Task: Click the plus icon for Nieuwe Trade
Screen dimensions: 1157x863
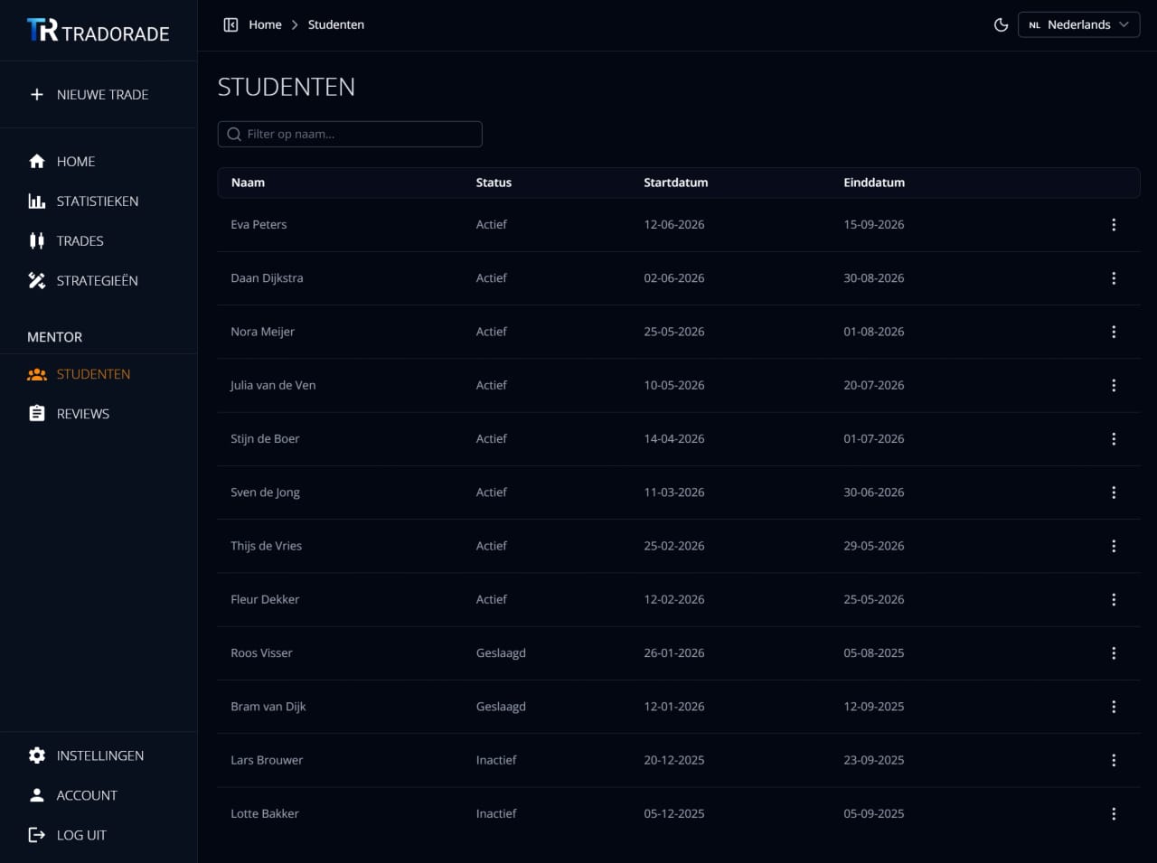Action: pyautogui.click(x=36, y=94)
